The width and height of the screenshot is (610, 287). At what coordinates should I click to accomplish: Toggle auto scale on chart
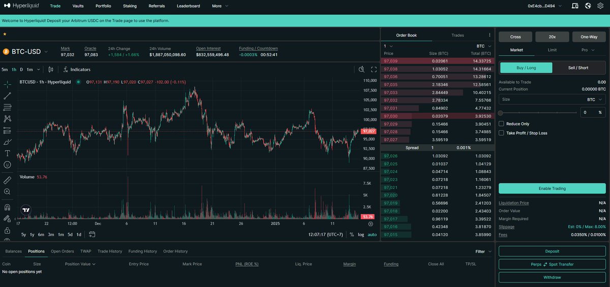coord(372,235)
